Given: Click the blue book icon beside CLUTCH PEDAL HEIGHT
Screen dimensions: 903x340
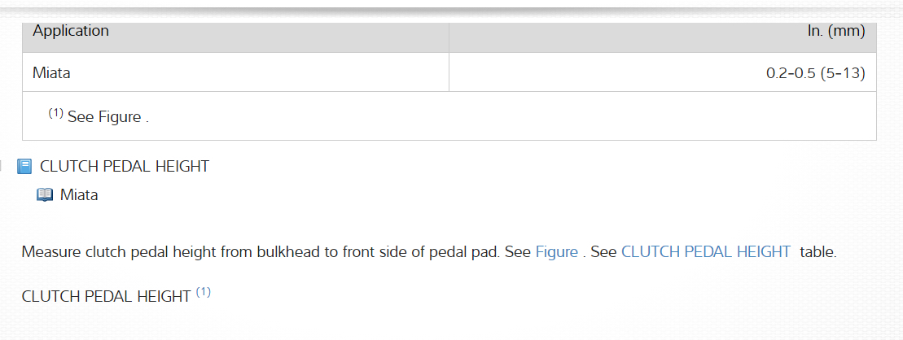Looking at the screenshot, I should (24, 167).
